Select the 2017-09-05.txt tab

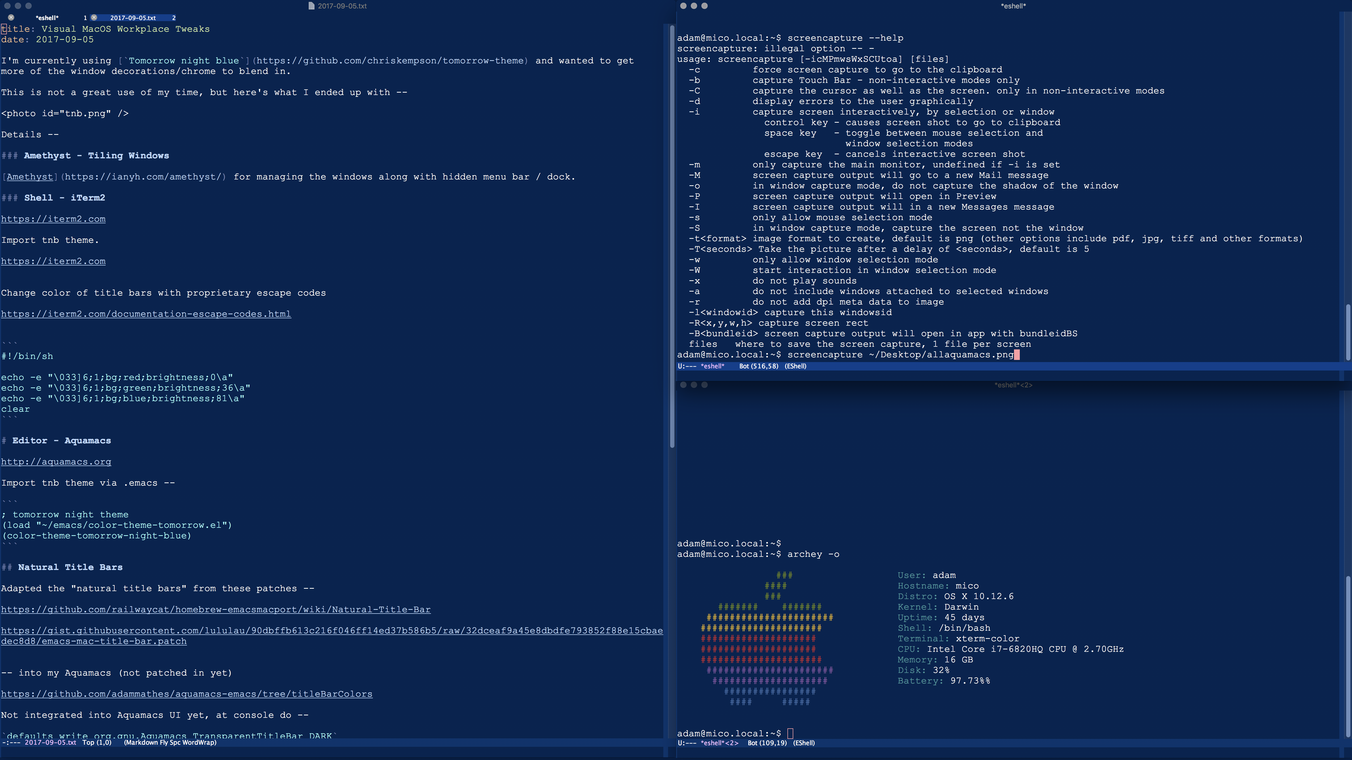133,17
